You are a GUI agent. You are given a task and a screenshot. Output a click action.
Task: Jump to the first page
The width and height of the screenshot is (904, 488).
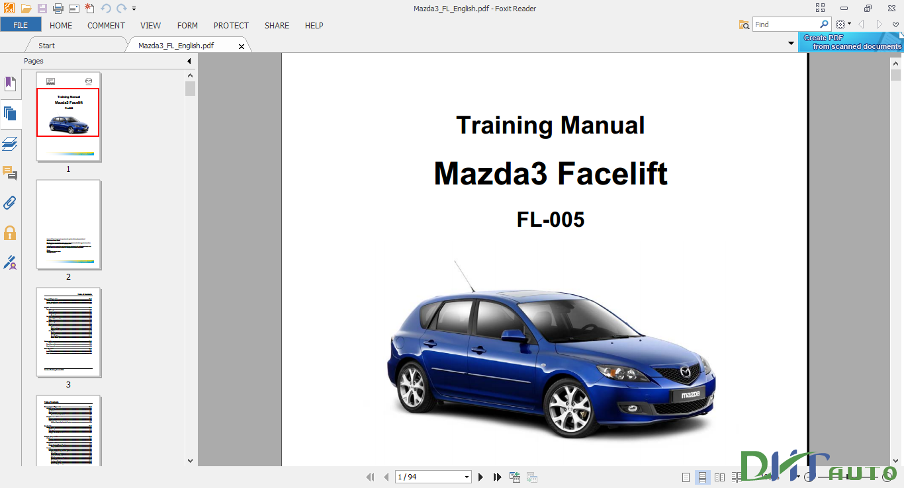370,477
